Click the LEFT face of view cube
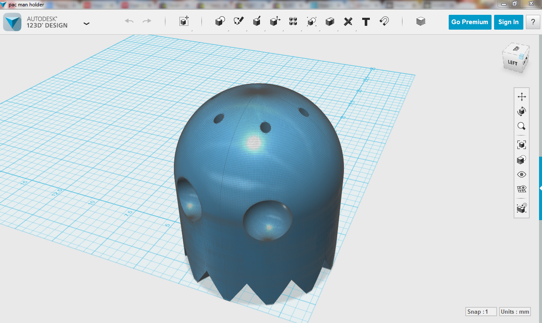 click(x=512, y=63)
